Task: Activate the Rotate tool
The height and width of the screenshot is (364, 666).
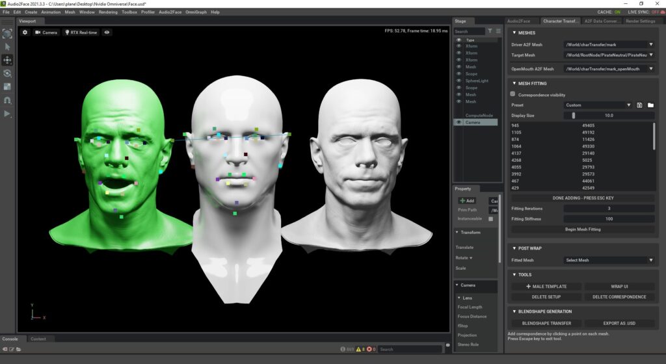Action: 8,73
